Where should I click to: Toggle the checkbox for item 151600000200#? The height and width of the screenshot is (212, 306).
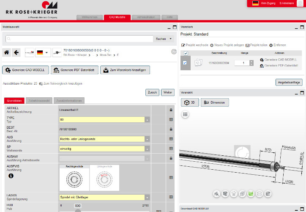coord(185,63)
